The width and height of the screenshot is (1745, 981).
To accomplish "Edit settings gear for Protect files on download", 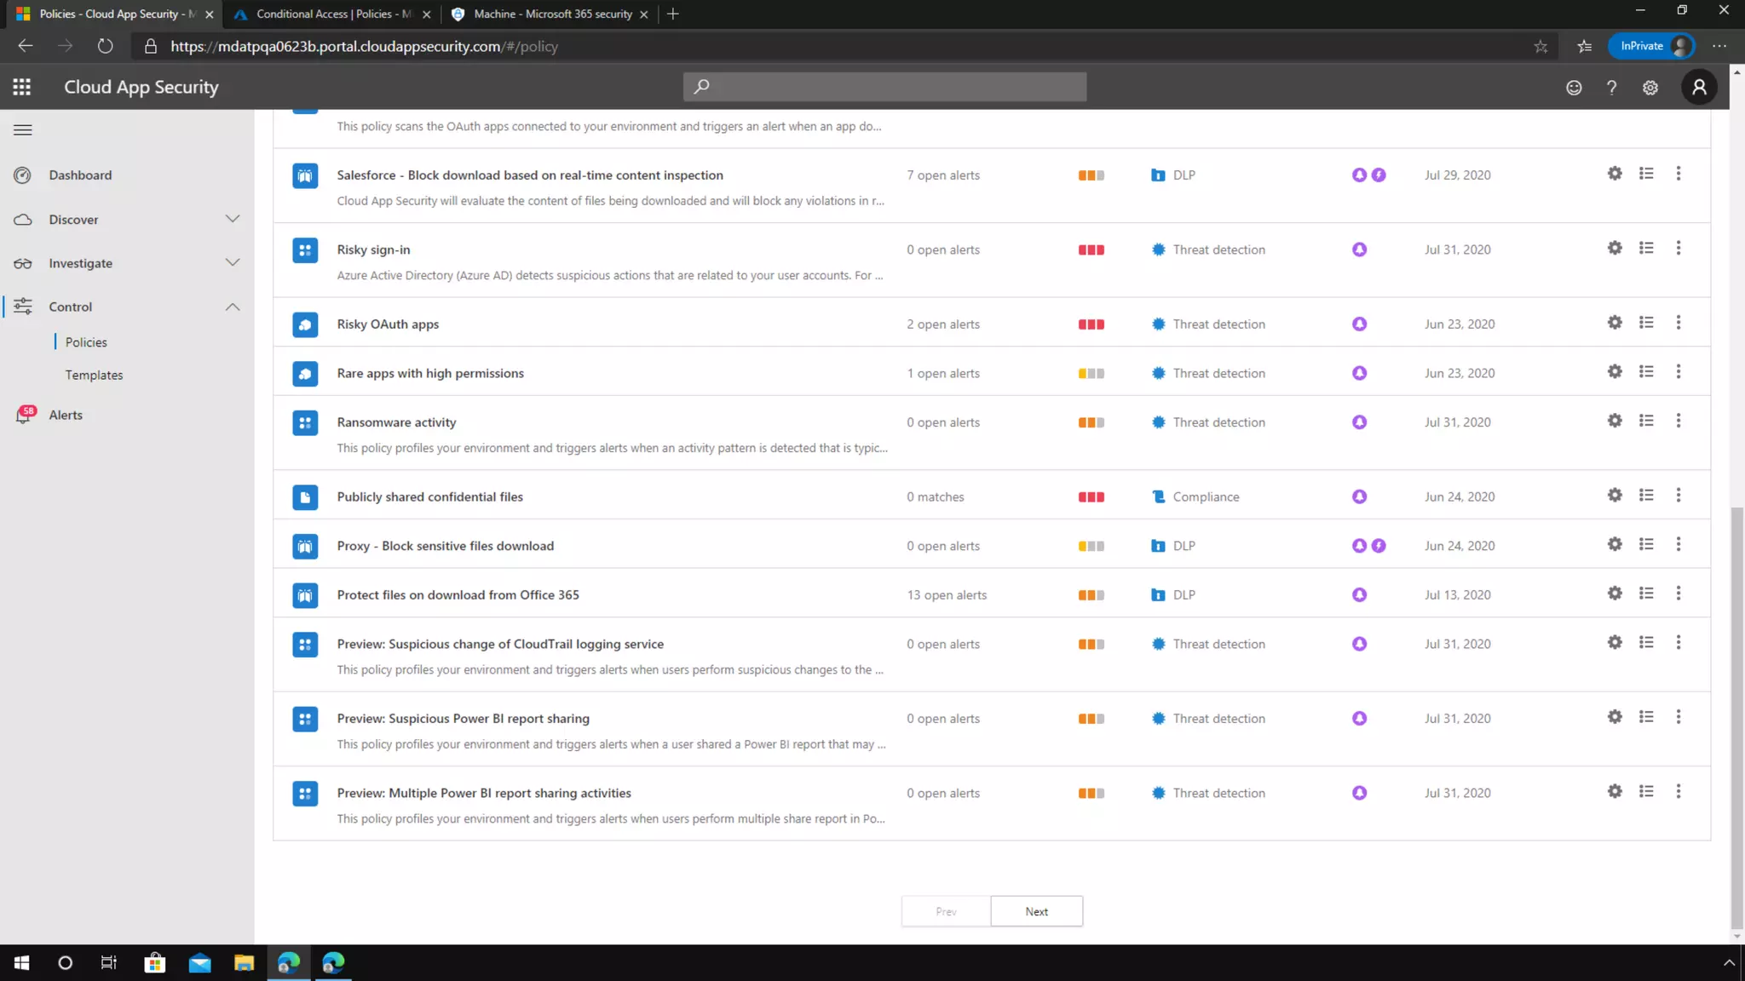I will [x=1615, y=594].
